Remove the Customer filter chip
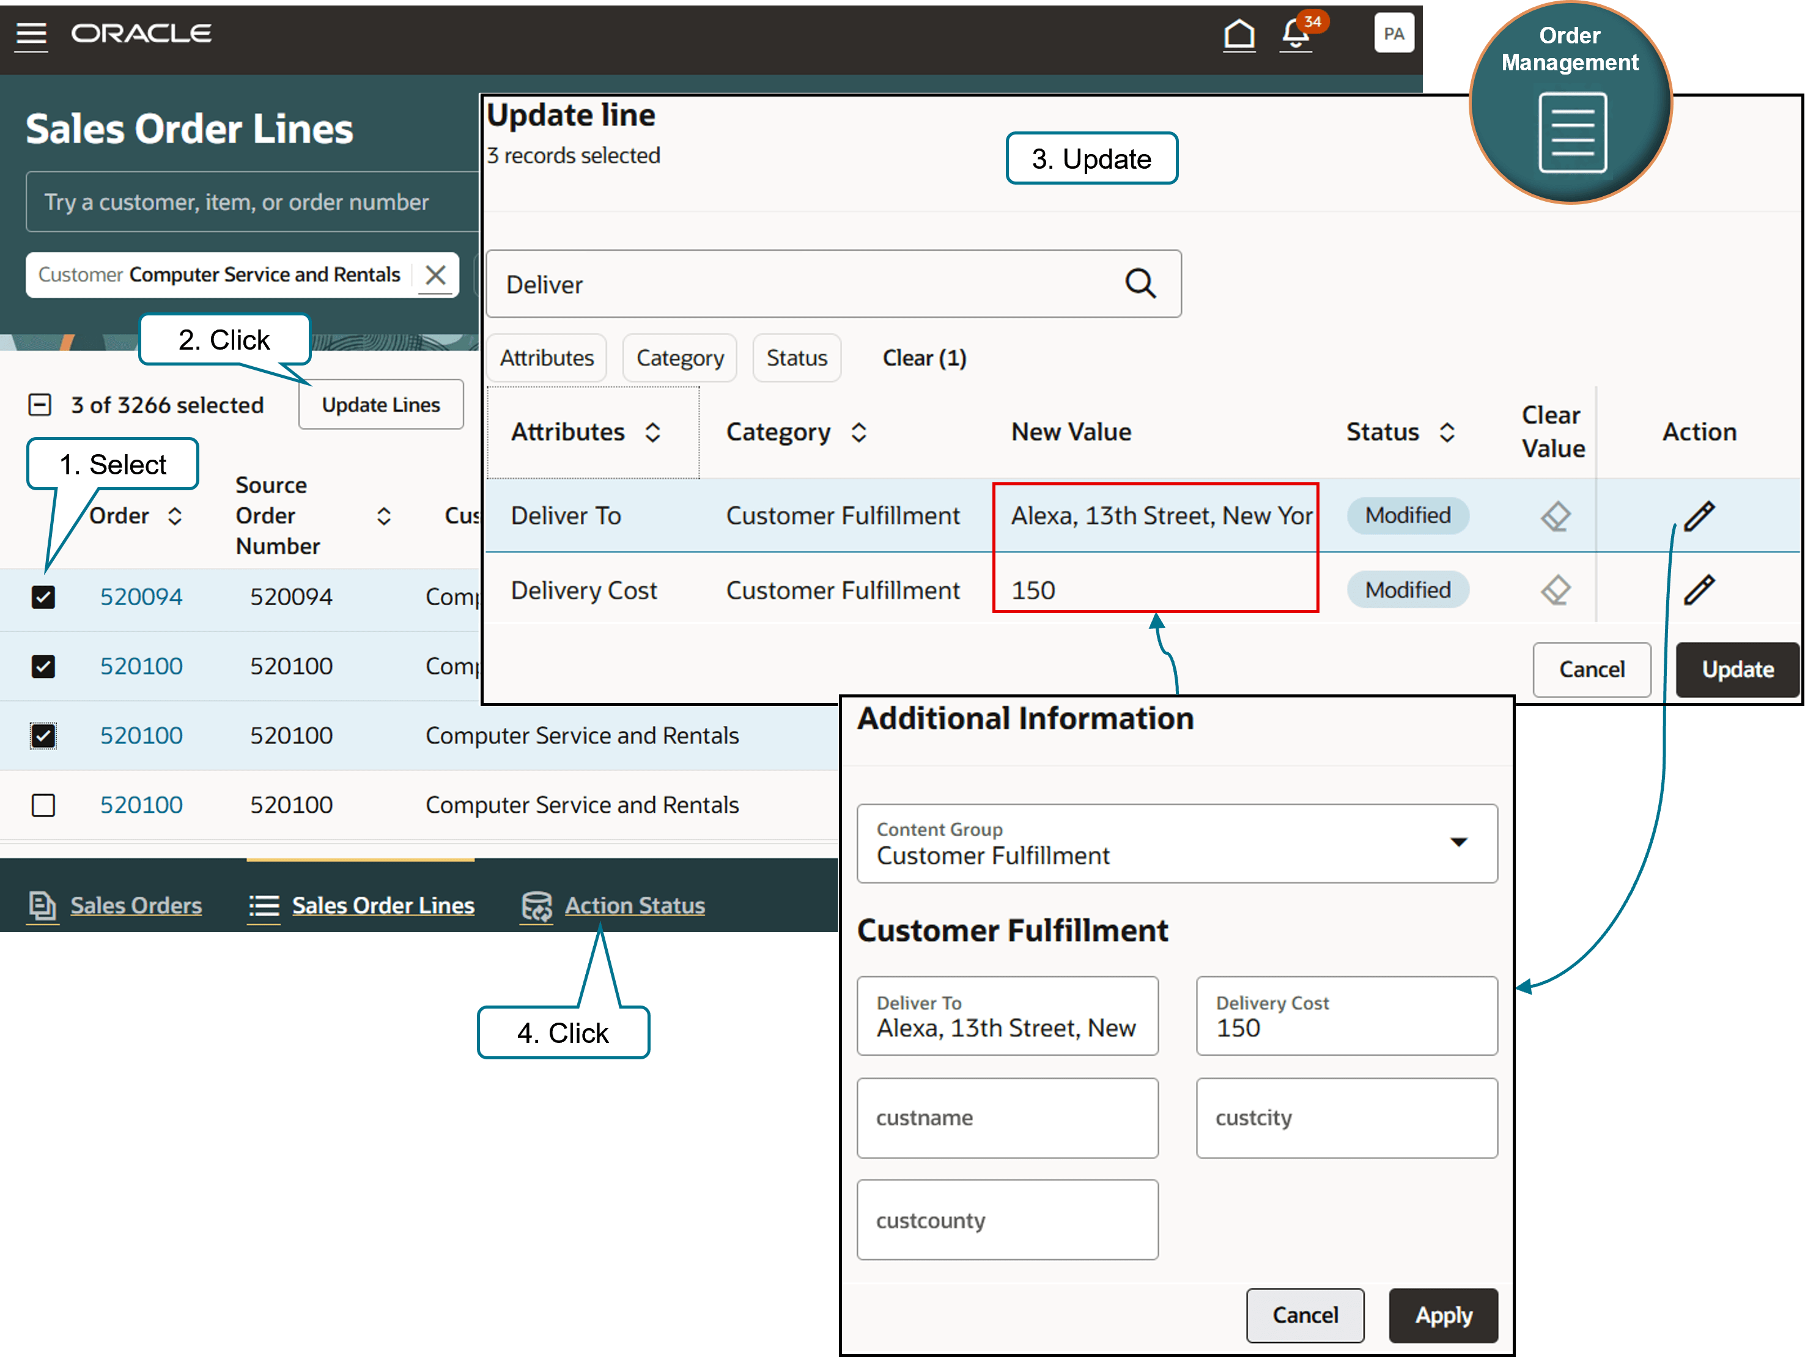1805x1357 pixels. [436, 275]
